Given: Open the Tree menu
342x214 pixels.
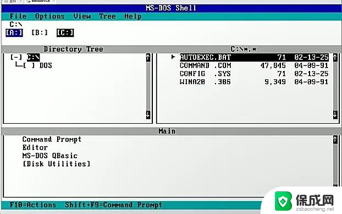Looking at the screenshot, I should click(x=107, y=17).
